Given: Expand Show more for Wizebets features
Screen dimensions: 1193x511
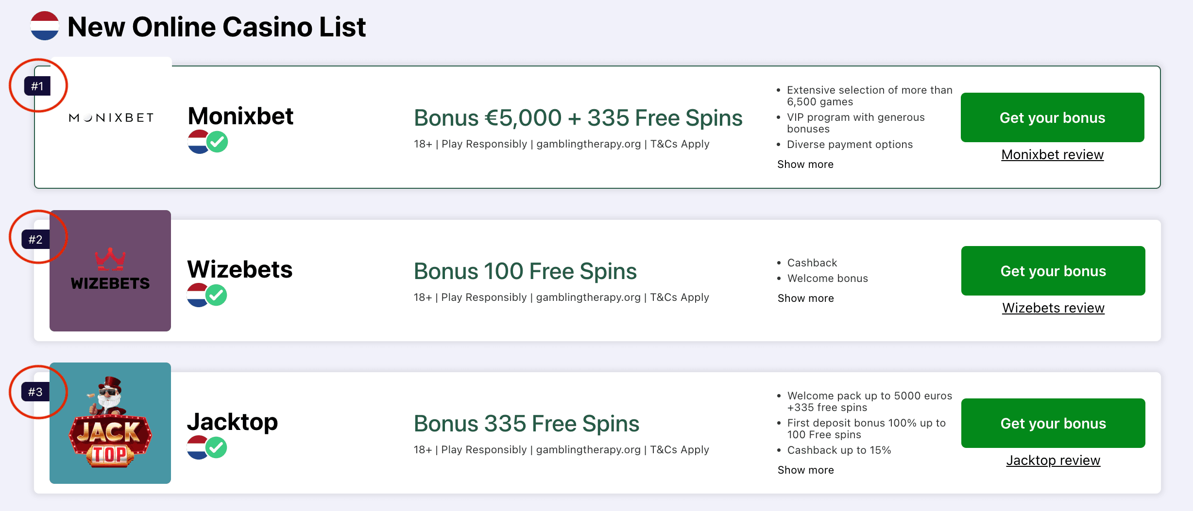Looking at the screenshot, I should (805, 298).
